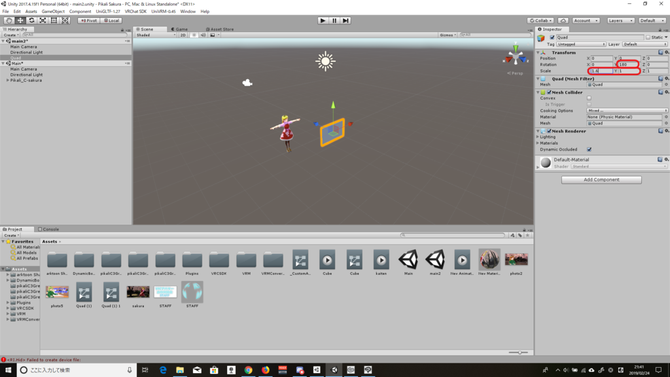
Task: Click the Default-Material preview sphere
Action: [546, 162]
